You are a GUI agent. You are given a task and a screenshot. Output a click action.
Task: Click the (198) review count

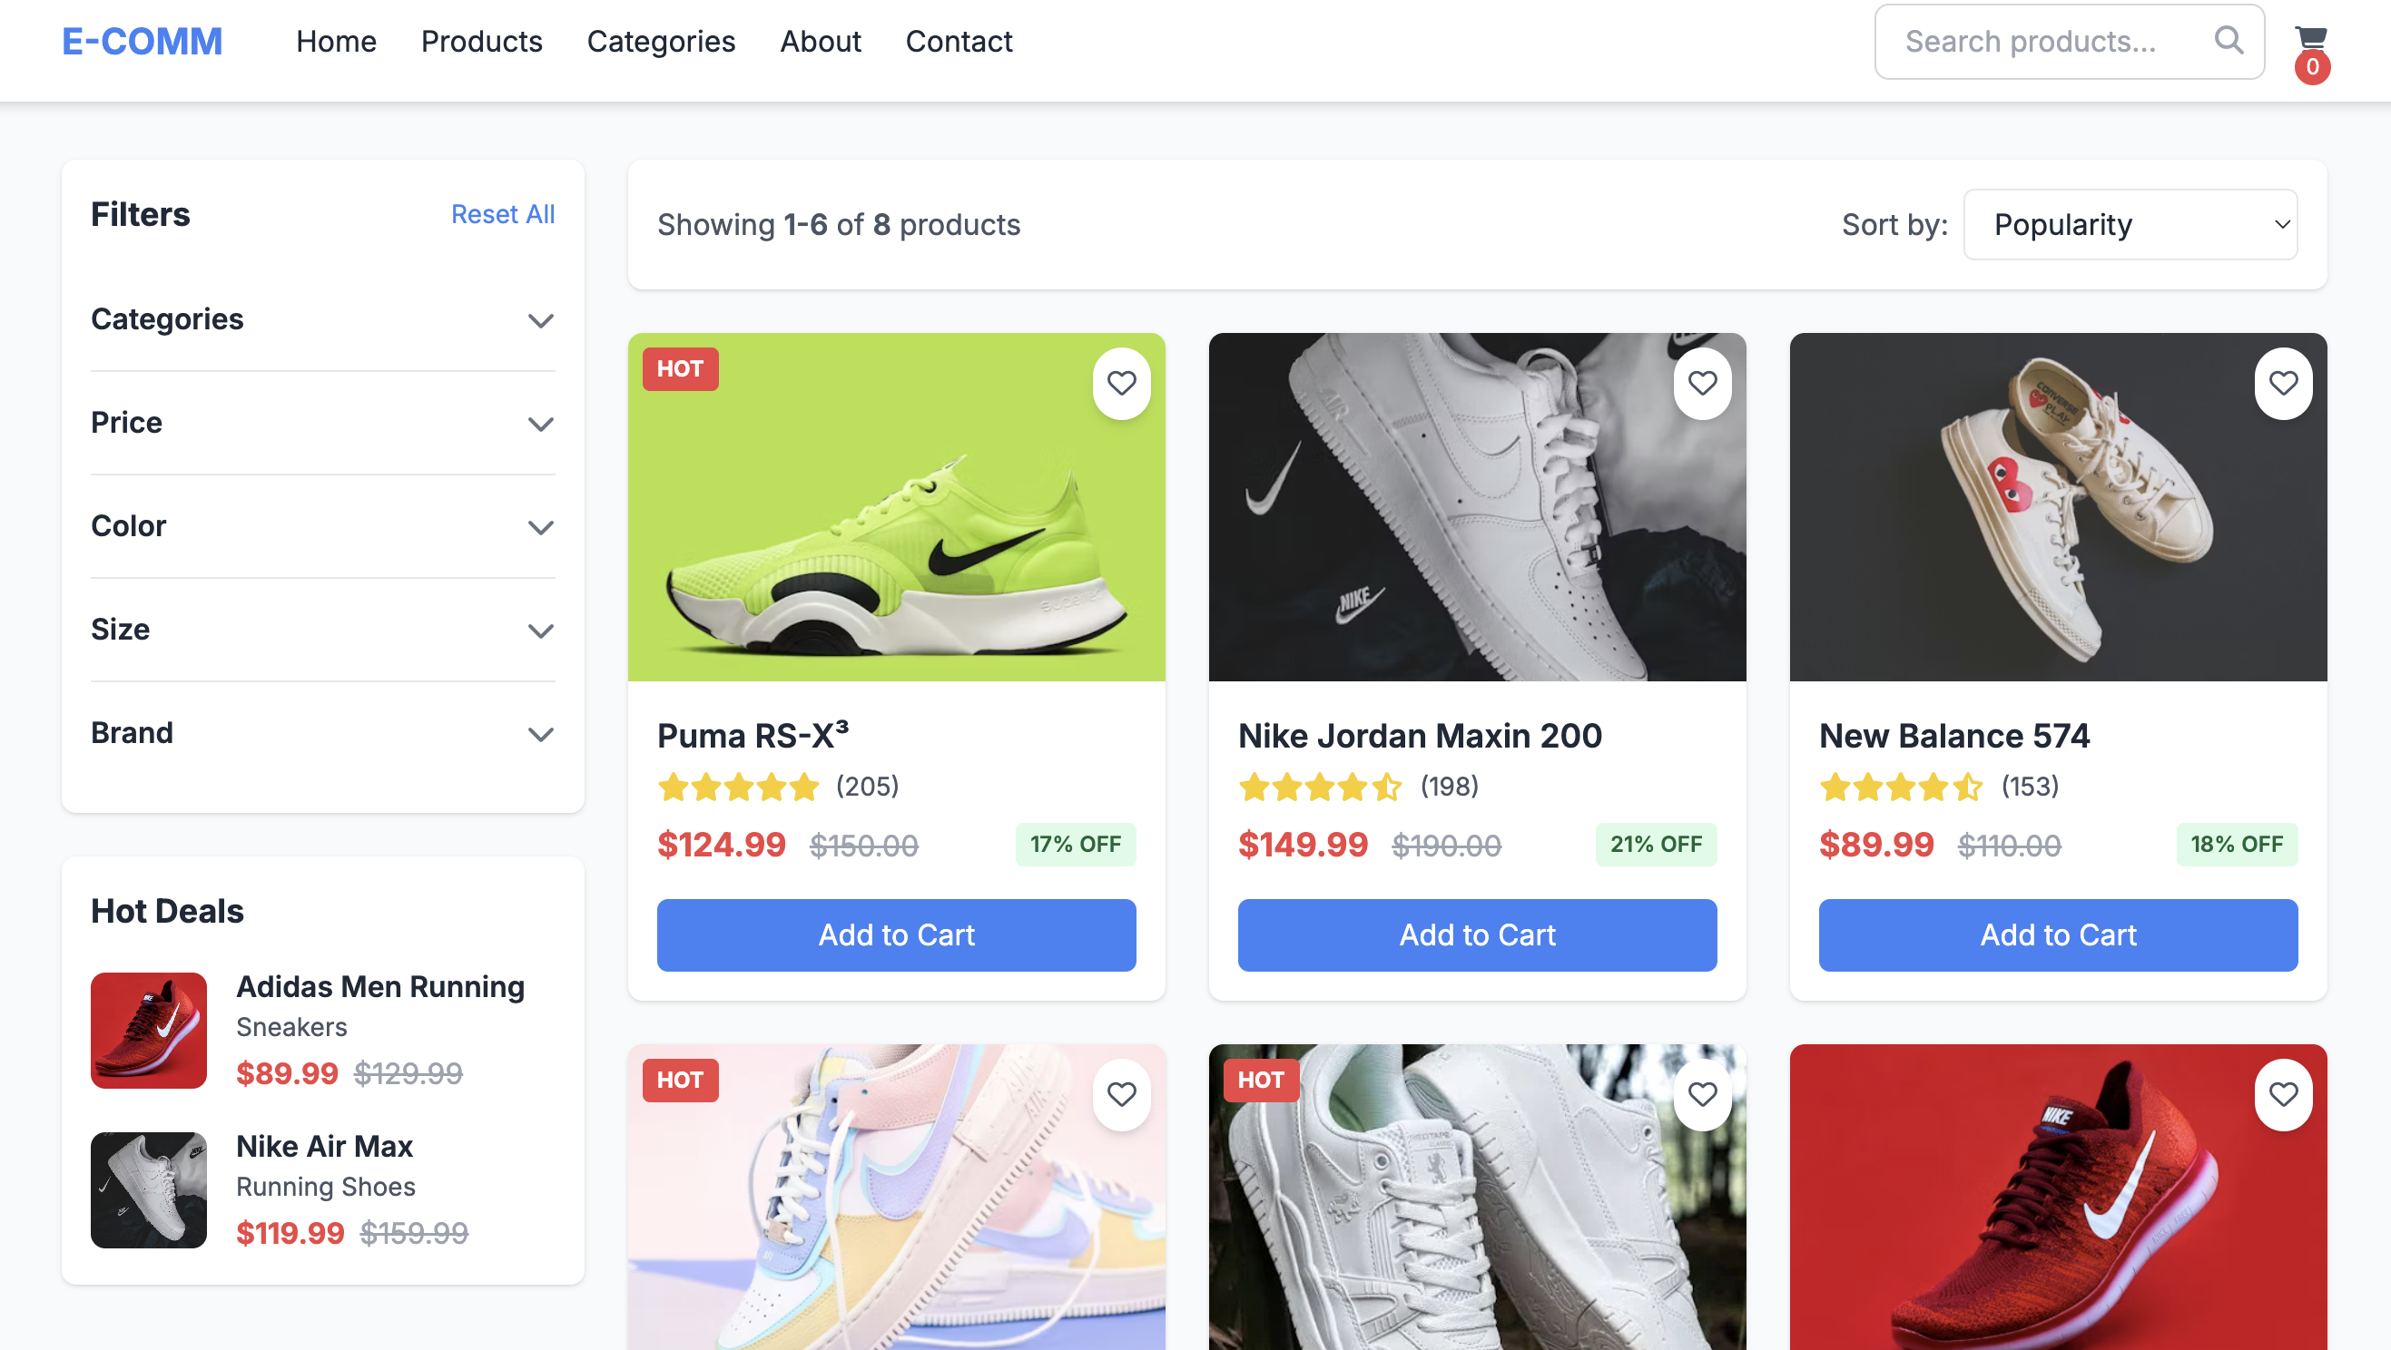tap(1449, 787)
